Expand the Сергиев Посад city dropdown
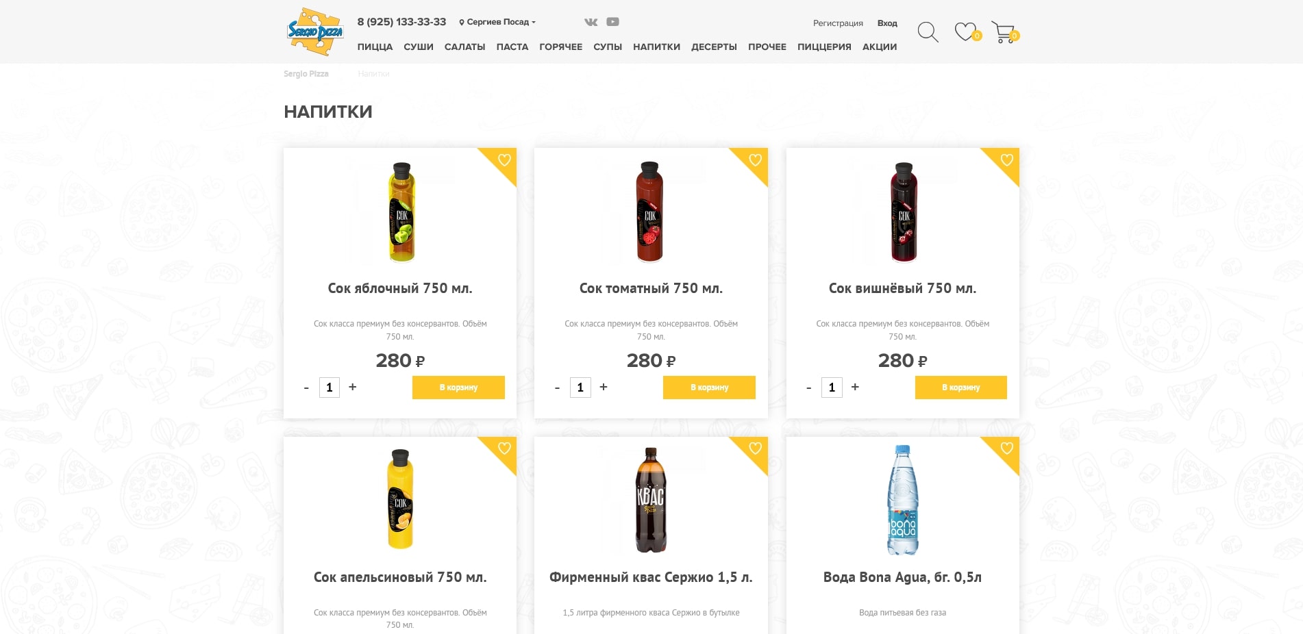 [498, 22]
